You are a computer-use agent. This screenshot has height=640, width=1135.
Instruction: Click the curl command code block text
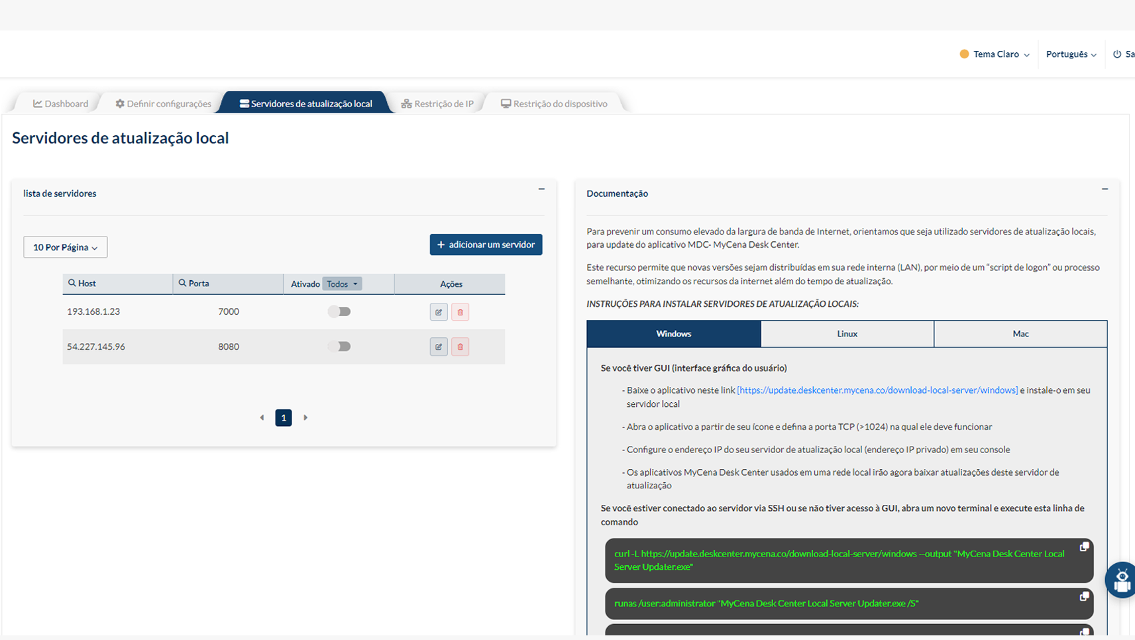click(x=839, y=560)
